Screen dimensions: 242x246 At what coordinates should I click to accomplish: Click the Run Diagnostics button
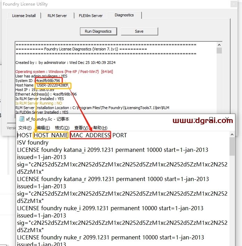pos(98,31)
